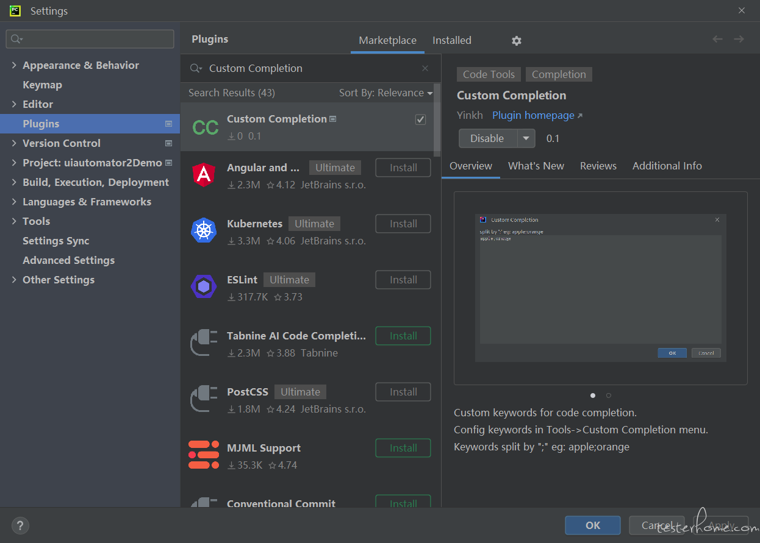
Task: Expand Appearance & Behavior section
Action: 14,65
